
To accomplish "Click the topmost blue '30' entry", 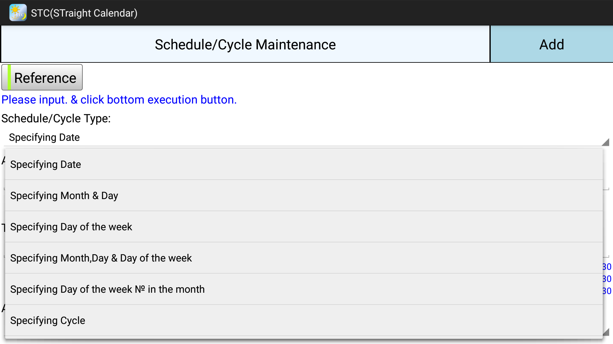I will pos(607,267).
